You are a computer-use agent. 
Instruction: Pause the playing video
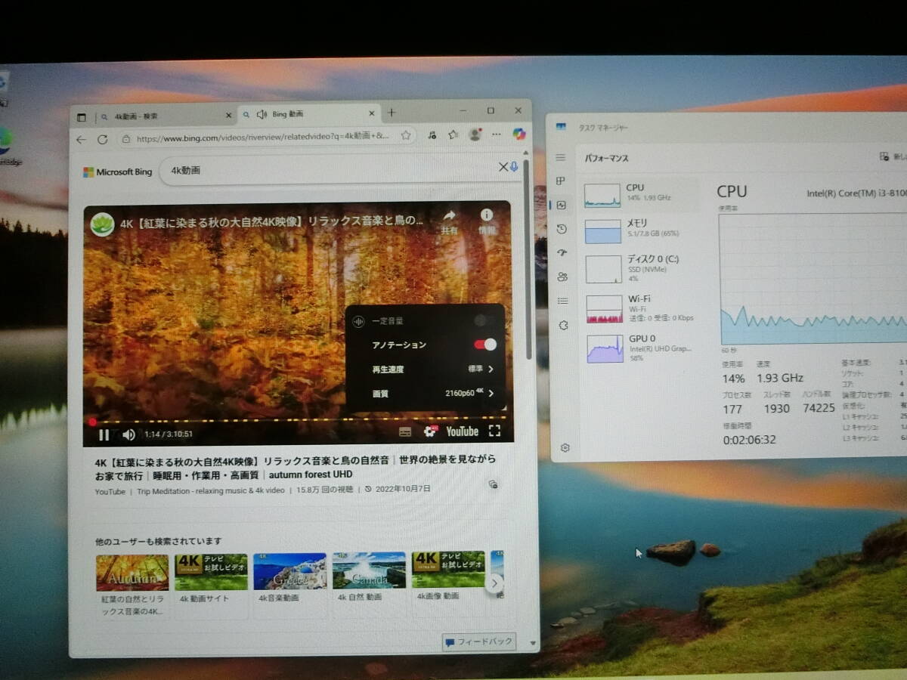(x=104, y=434)
